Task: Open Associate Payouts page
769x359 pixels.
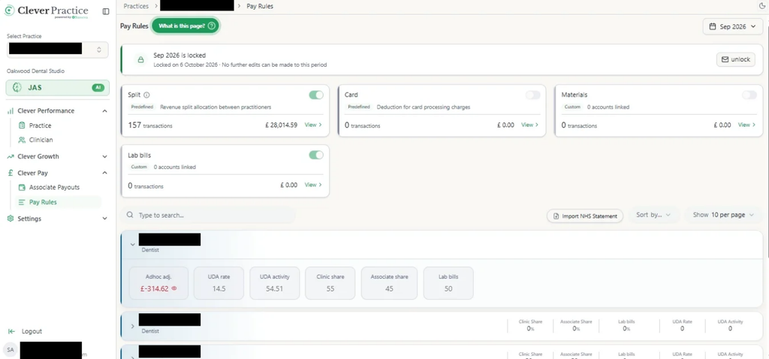Action: tap(54, 187)
